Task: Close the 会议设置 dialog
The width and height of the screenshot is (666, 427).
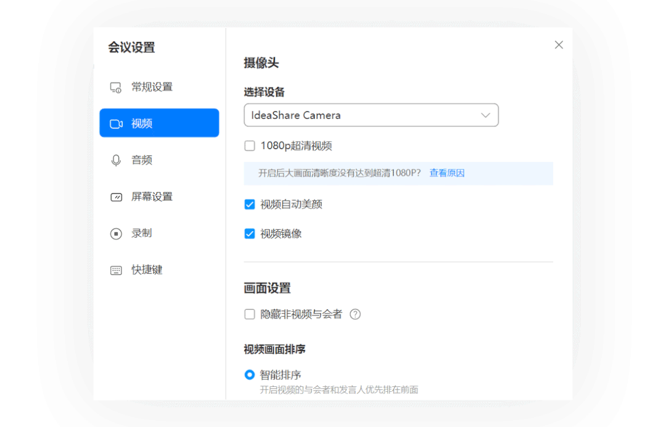Action: [559, 45]
